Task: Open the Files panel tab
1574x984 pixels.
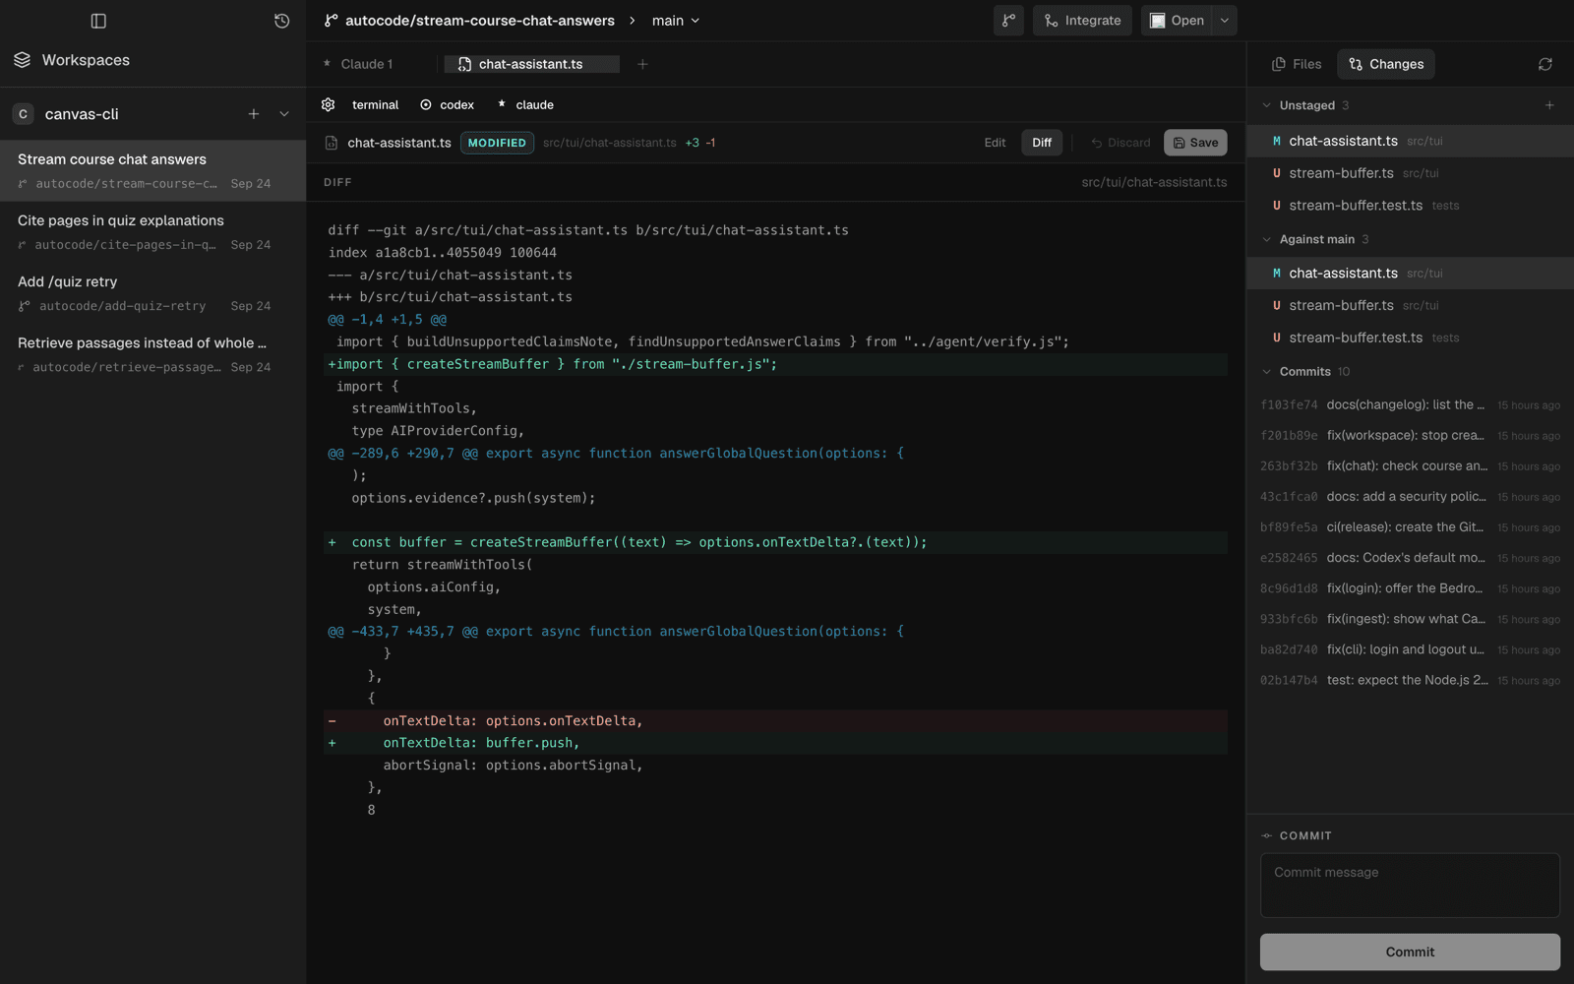Action: (x=1297, y=64)
